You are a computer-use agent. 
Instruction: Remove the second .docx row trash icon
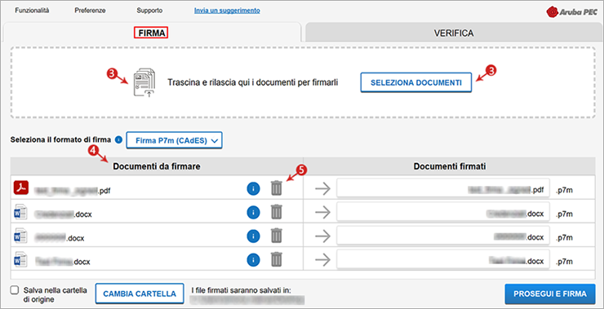276,236
